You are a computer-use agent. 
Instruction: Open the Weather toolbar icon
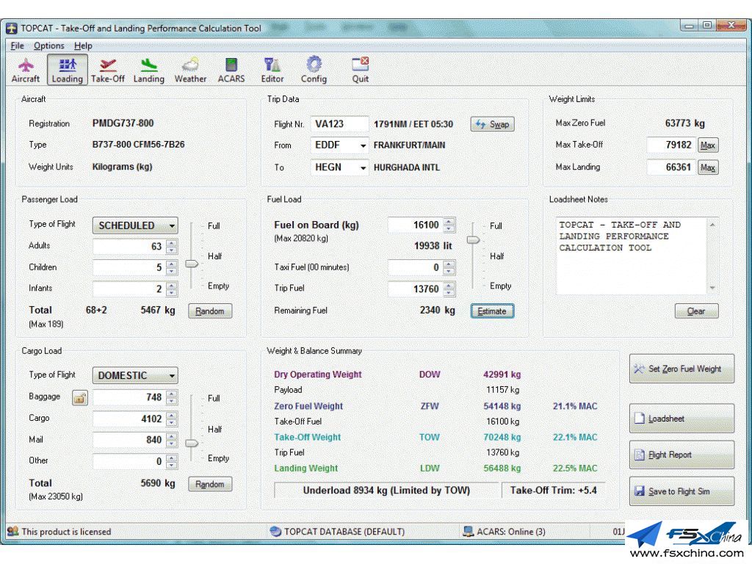190,70
